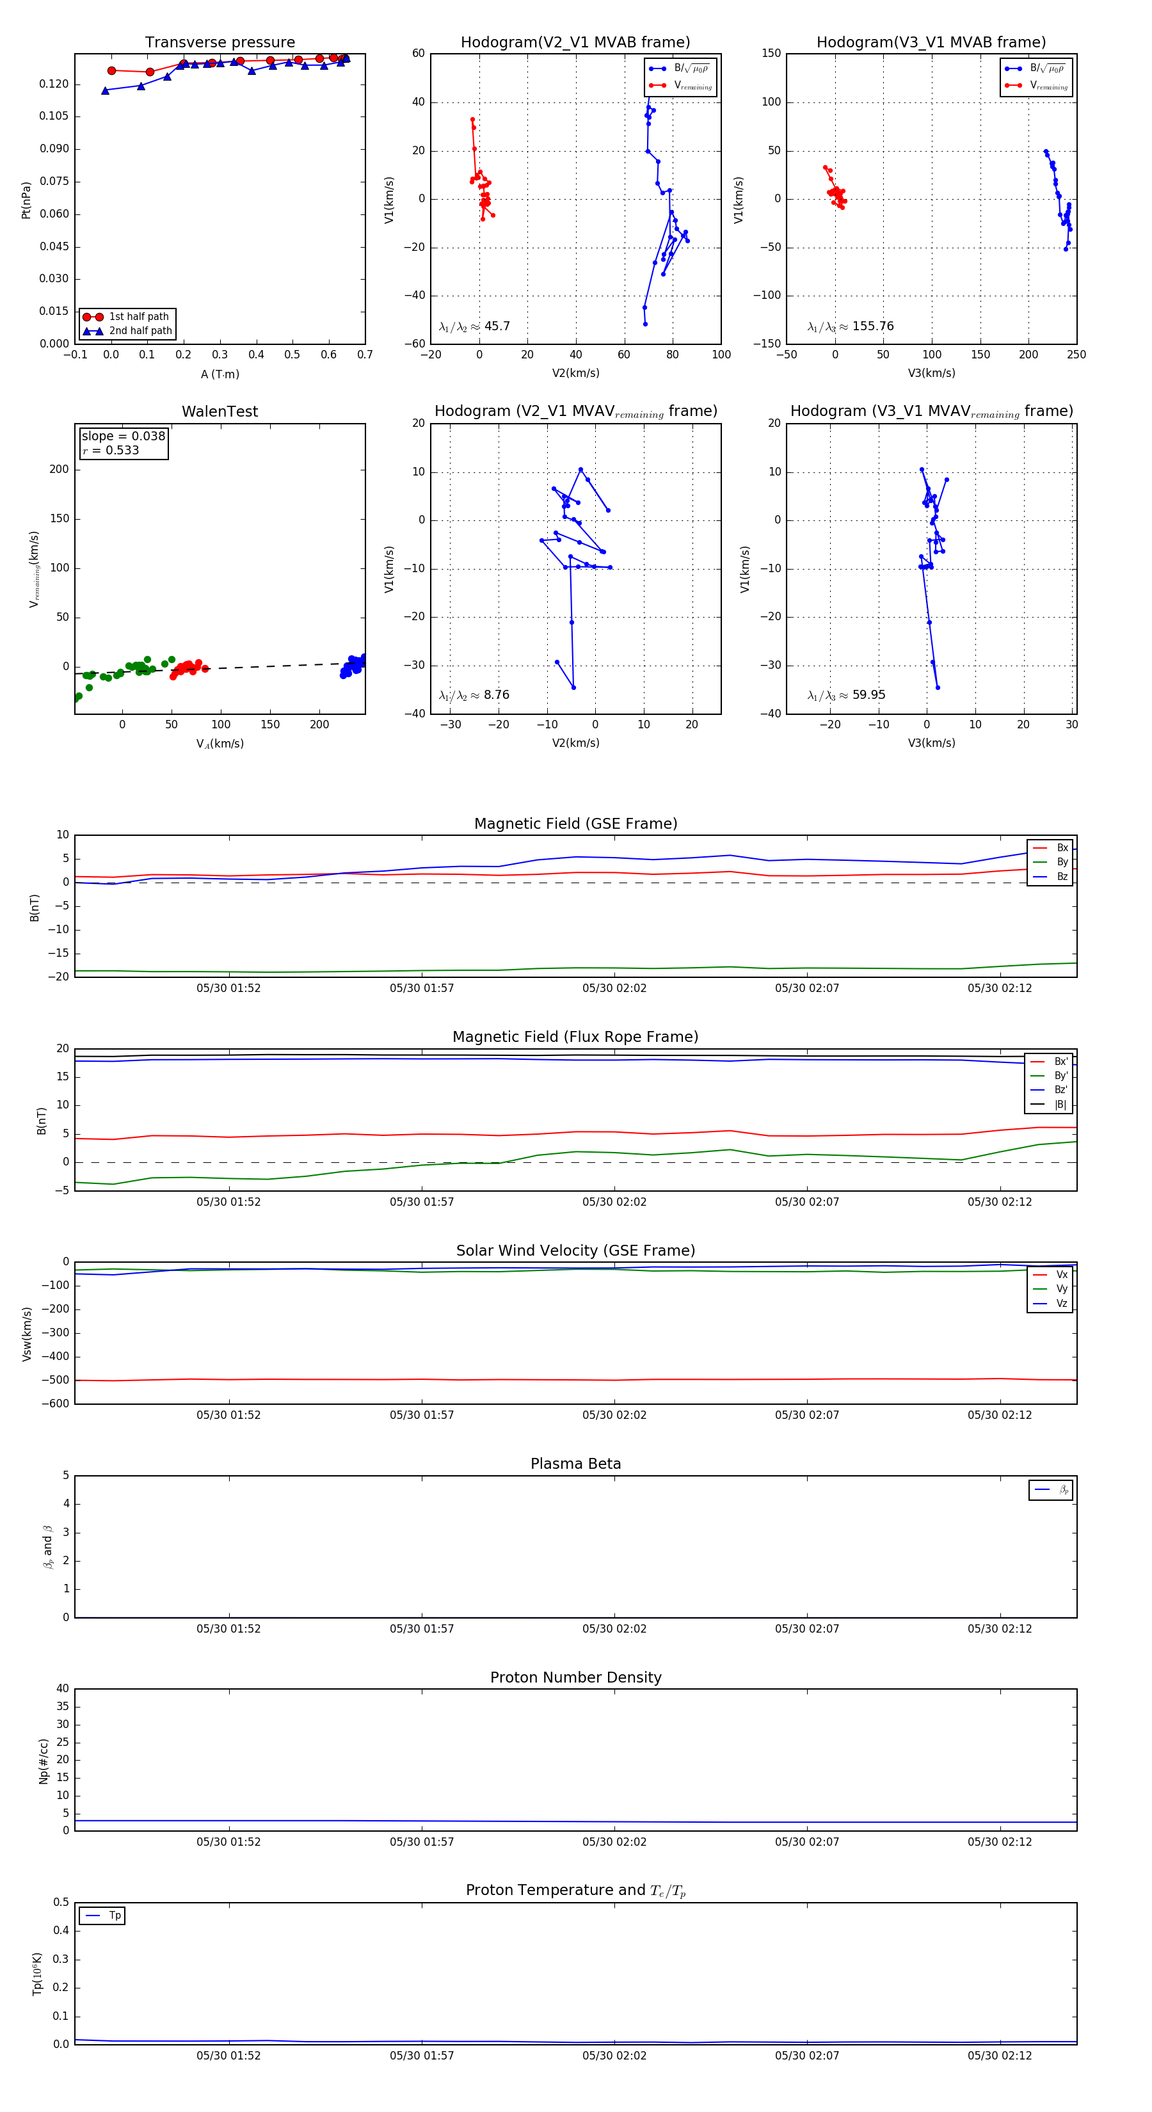Click the 'Bz' entry in the GSE legend
Screen dimensions: 1152x2112
coord(1050,877)
